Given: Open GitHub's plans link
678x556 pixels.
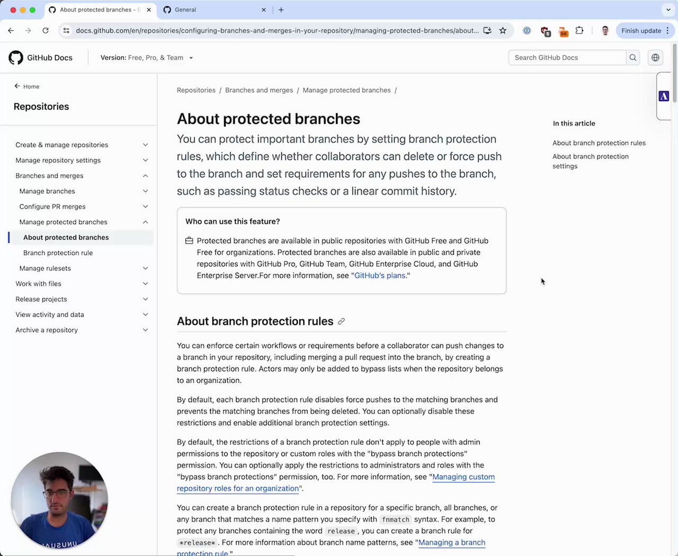Looking at the screenshot, I should click(380, 275).
